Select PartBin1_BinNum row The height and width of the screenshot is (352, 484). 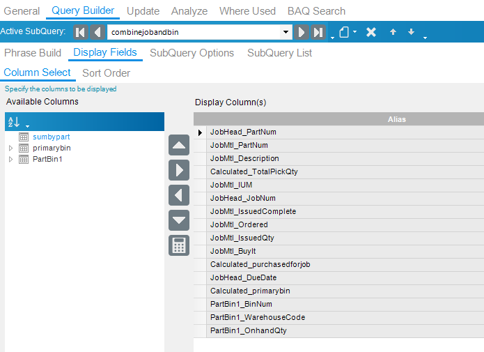pos(345,305)
